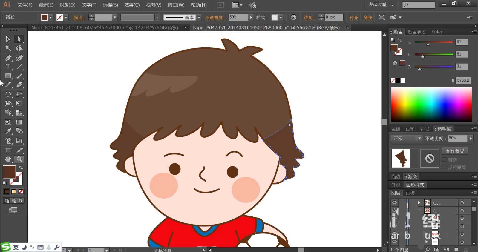Select the Type tool
This screenshot has width=478, height=252.
click(8, 67)
